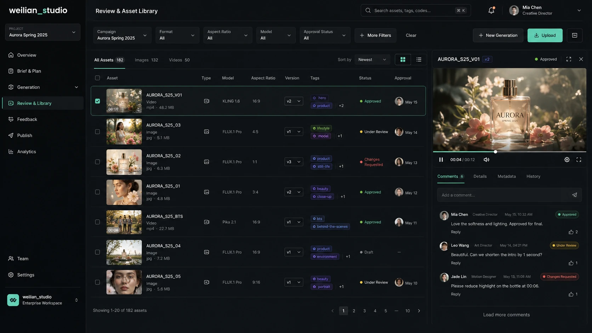The image size is (592, 333).
Task: Load more comments
Action: coord(506,315)
